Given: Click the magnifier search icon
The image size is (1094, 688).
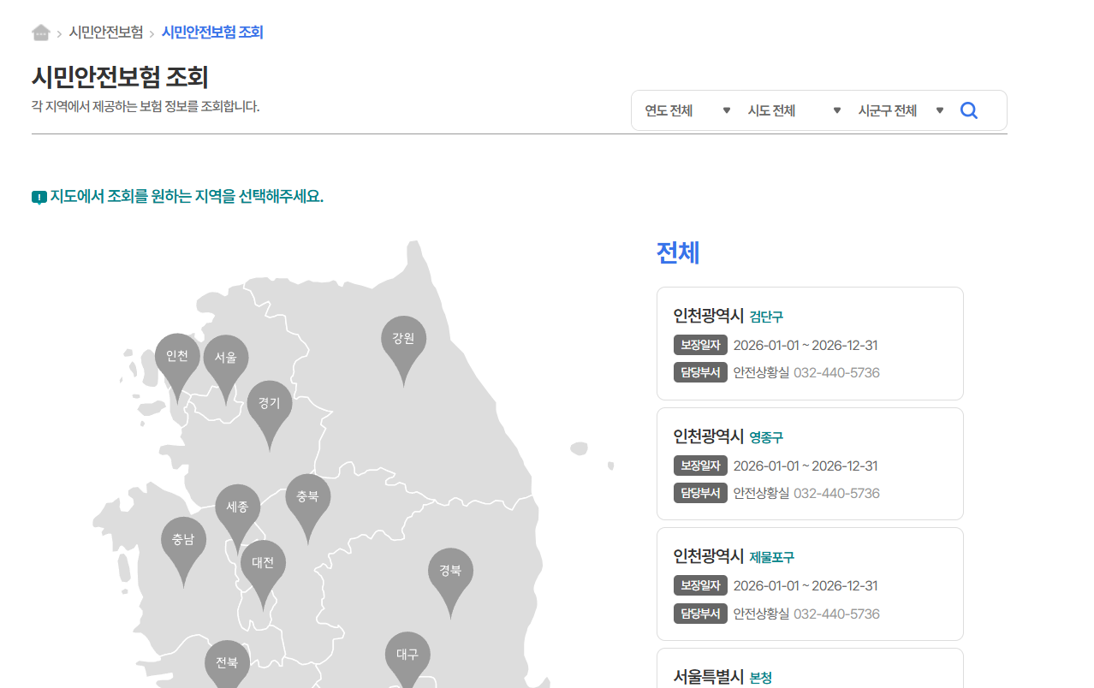Looking at the screenshot, I should (x=968, y=110).
